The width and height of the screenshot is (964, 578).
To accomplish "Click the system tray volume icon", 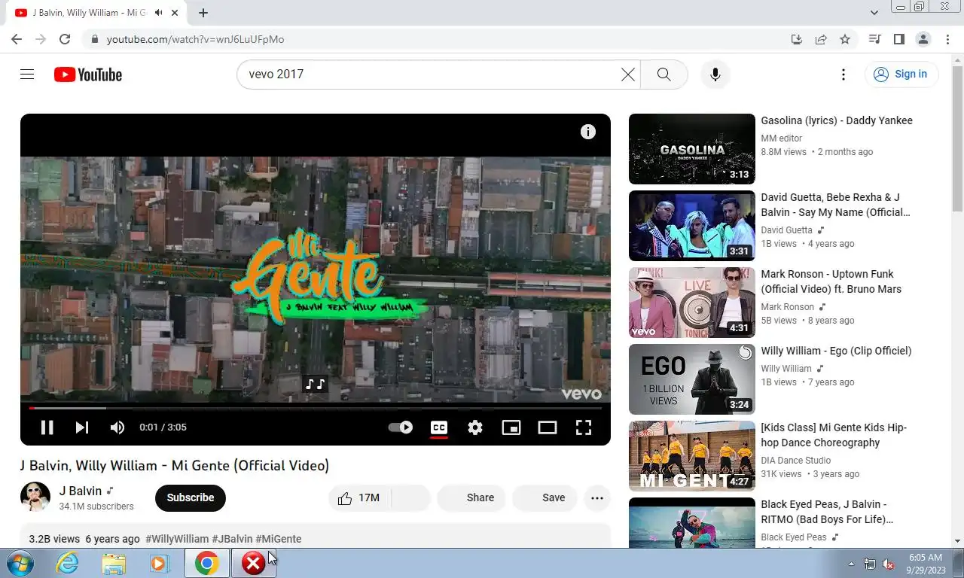I will 888,564.
